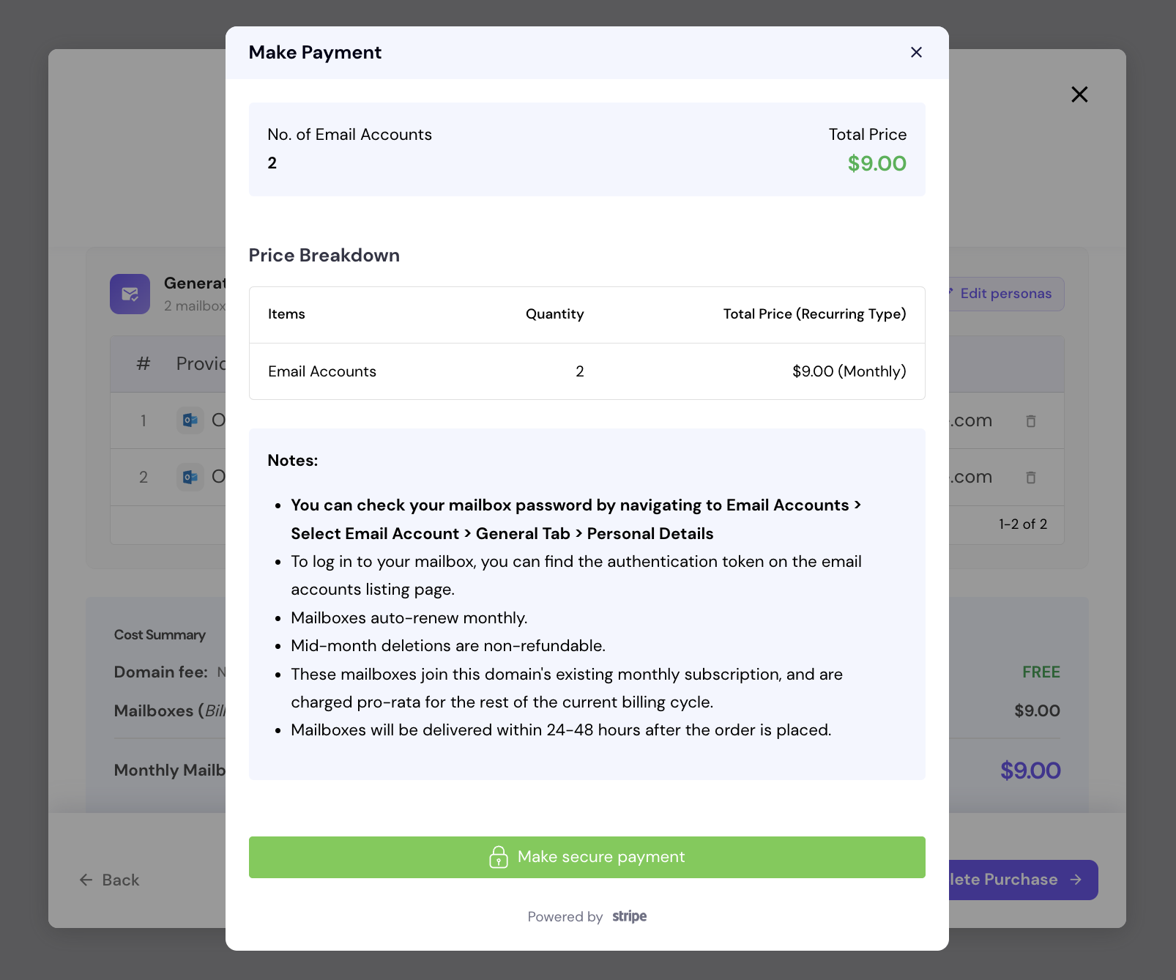Viewport: 1176px width, 980px height.
Task: Click the padlock icon on payment button
Action: (x=499, y=857)
